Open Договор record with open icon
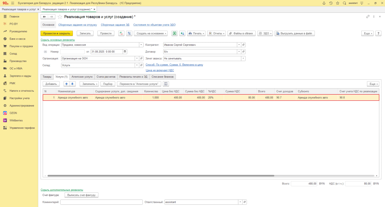The image size is (385, 207). [243, 51]
